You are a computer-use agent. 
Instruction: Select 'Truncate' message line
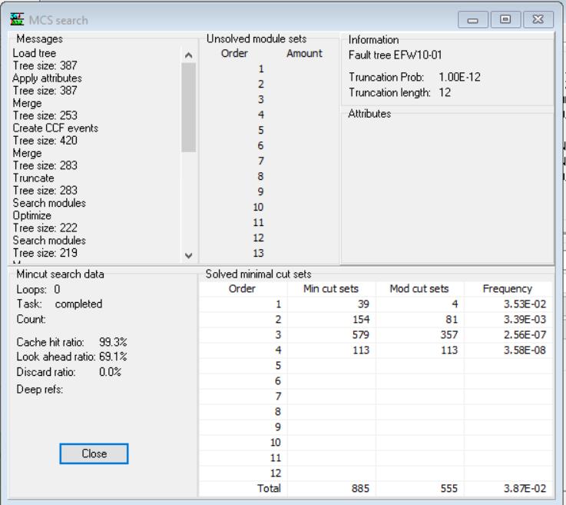[x=34, y=178]
